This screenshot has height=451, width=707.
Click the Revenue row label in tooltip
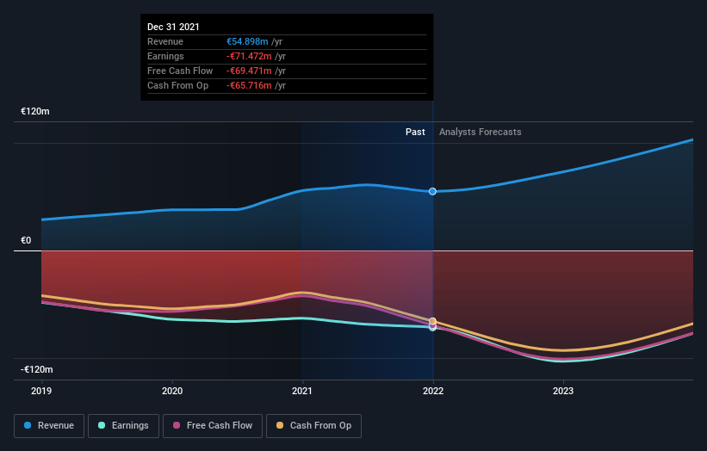(165, 41)
